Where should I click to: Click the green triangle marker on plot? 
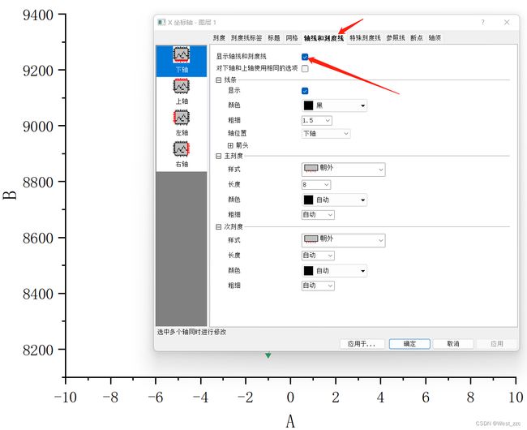268,355
